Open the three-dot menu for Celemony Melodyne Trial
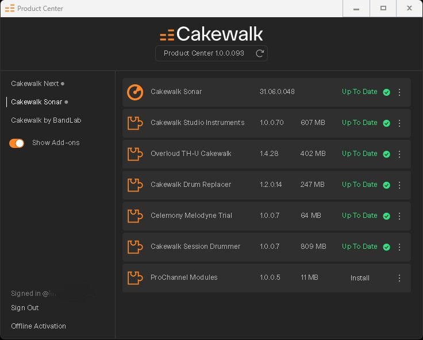 [399, 216]
